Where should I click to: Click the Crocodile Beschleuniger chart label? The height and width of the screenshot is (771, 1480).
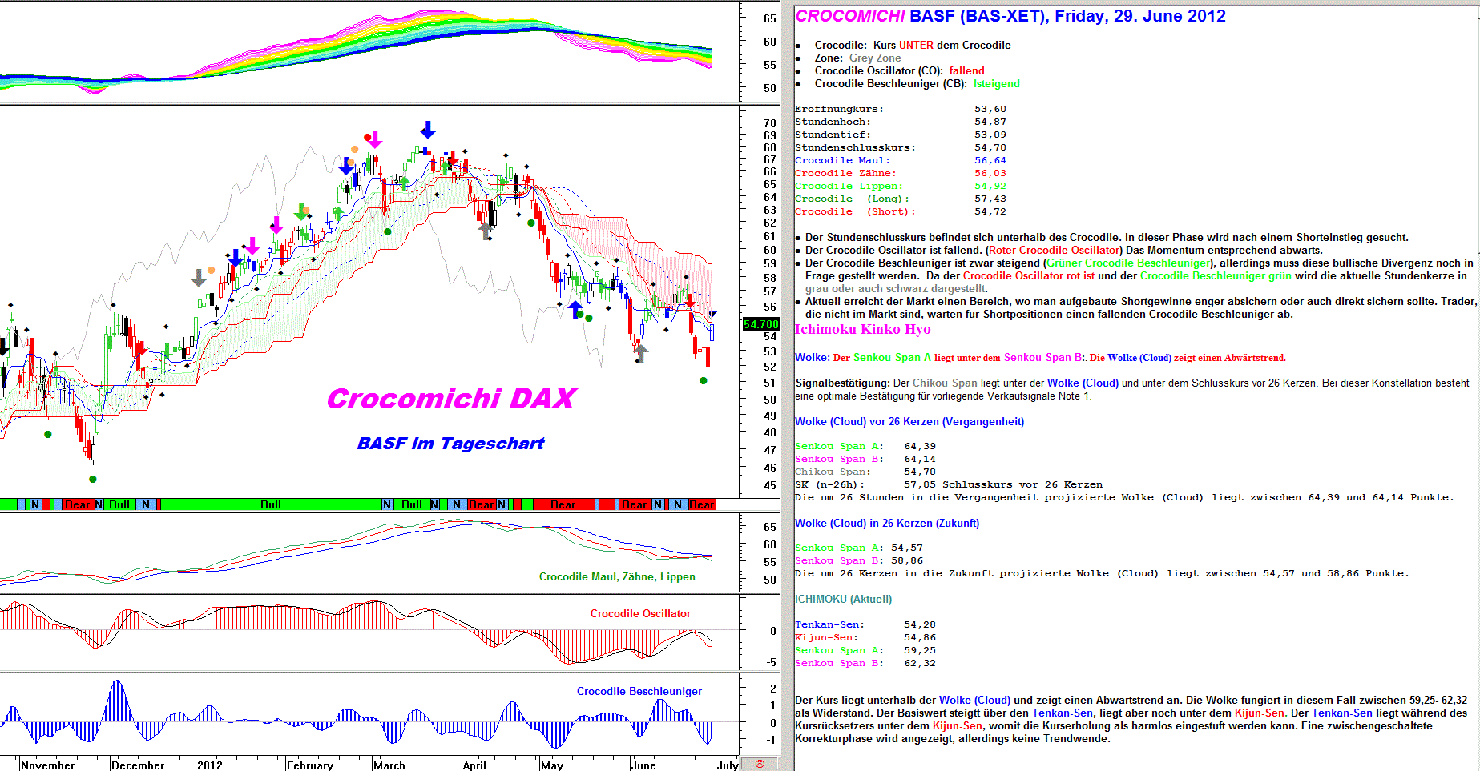click(x=639, y=691)
